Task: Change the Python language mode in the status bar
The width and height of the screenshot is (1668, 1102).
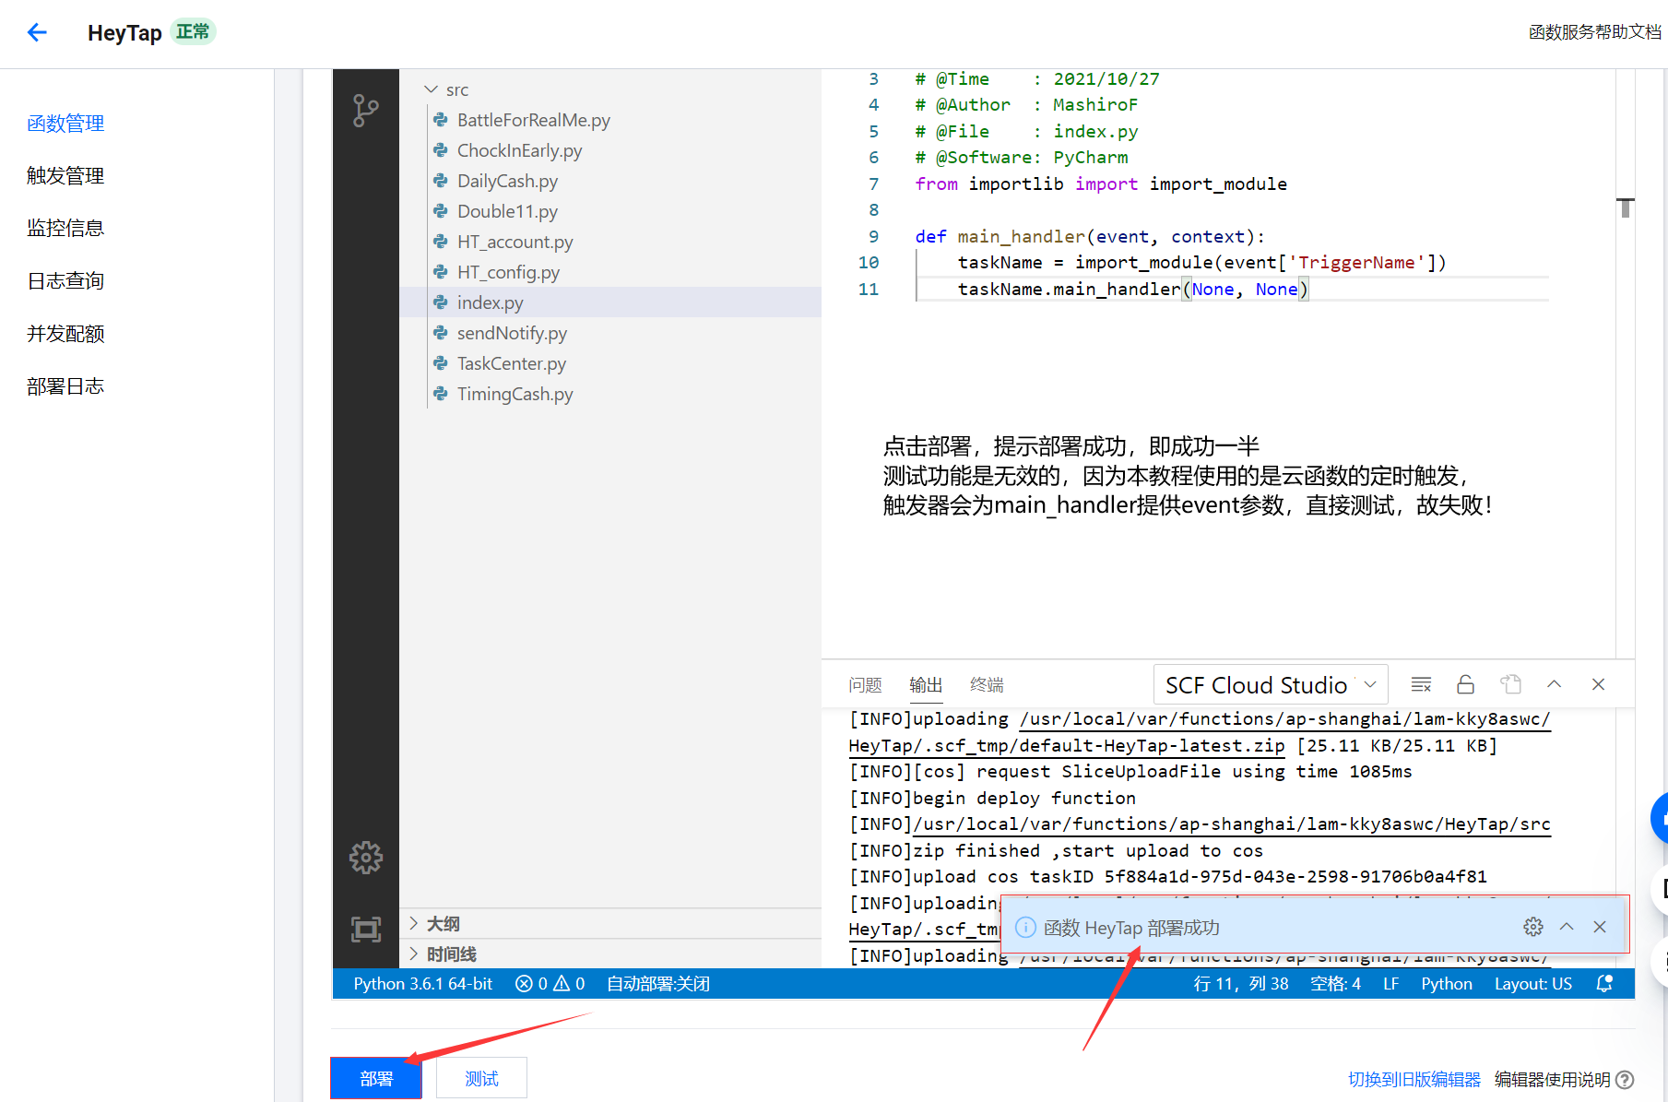Action: (1447, 984)
